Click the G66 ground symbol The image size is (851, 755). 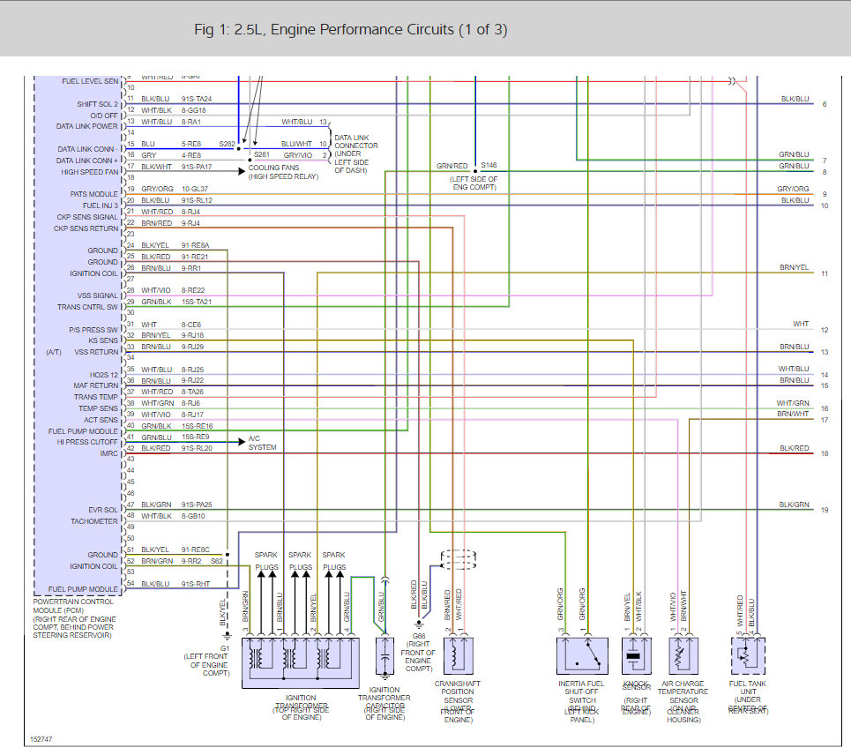pyautogui.click(x=418, y=624)
